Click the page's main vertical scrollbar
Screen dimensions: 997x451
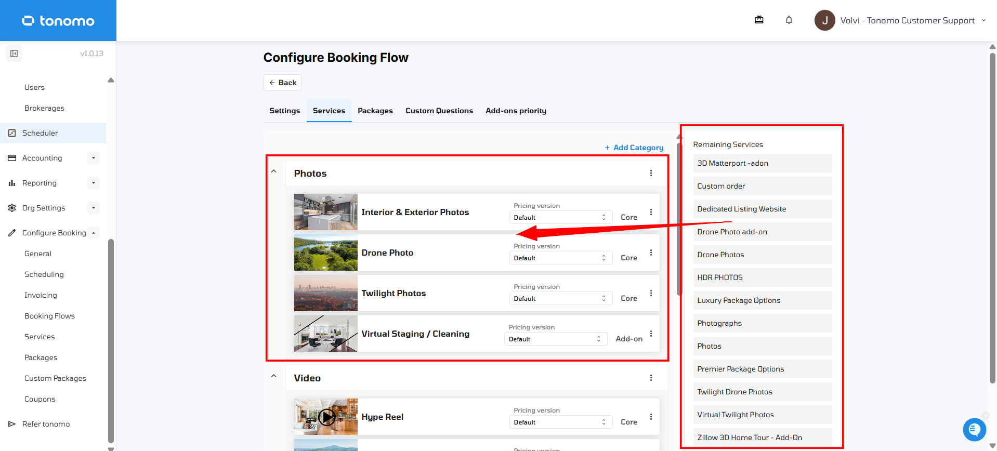point(992,218)
